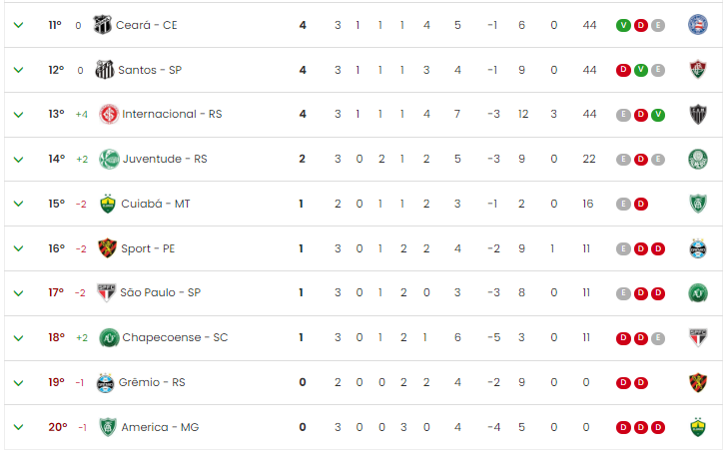
Task: Click Sport's next opponent crest (Grêmio)
Action: click(x=698, y=248)
